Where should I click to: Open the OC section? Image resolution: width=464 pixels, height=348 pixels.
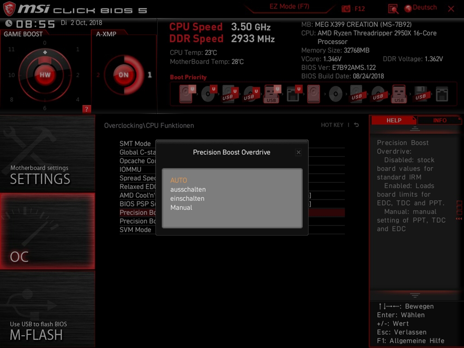(x=47, y=231)
